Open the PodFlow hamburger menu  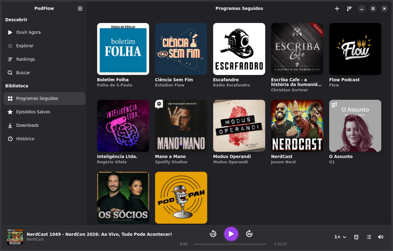(80, 9)
